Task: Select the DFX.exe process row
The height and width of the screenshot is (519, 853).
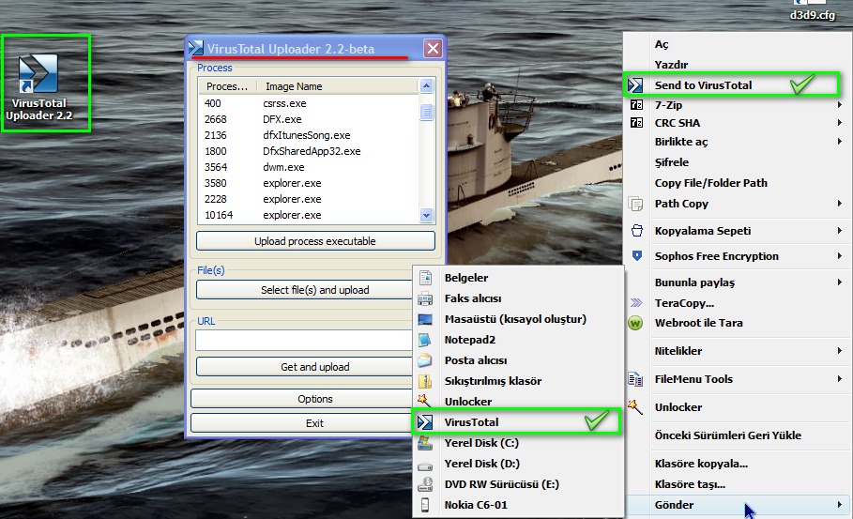Action: coord(309,119)
